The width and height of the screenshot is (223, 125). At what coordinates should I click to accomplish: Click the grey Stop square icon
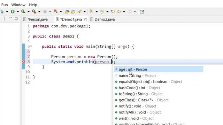[x=45, y=11]
